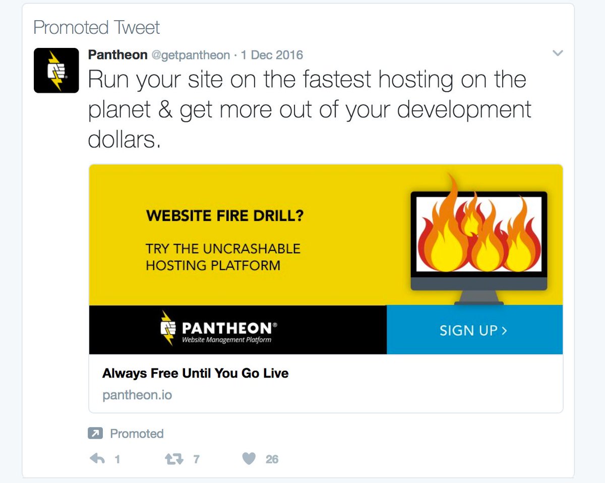The image size is (605, 483).
Task: Open the Pantheon account name link
Action: [117, 54]
